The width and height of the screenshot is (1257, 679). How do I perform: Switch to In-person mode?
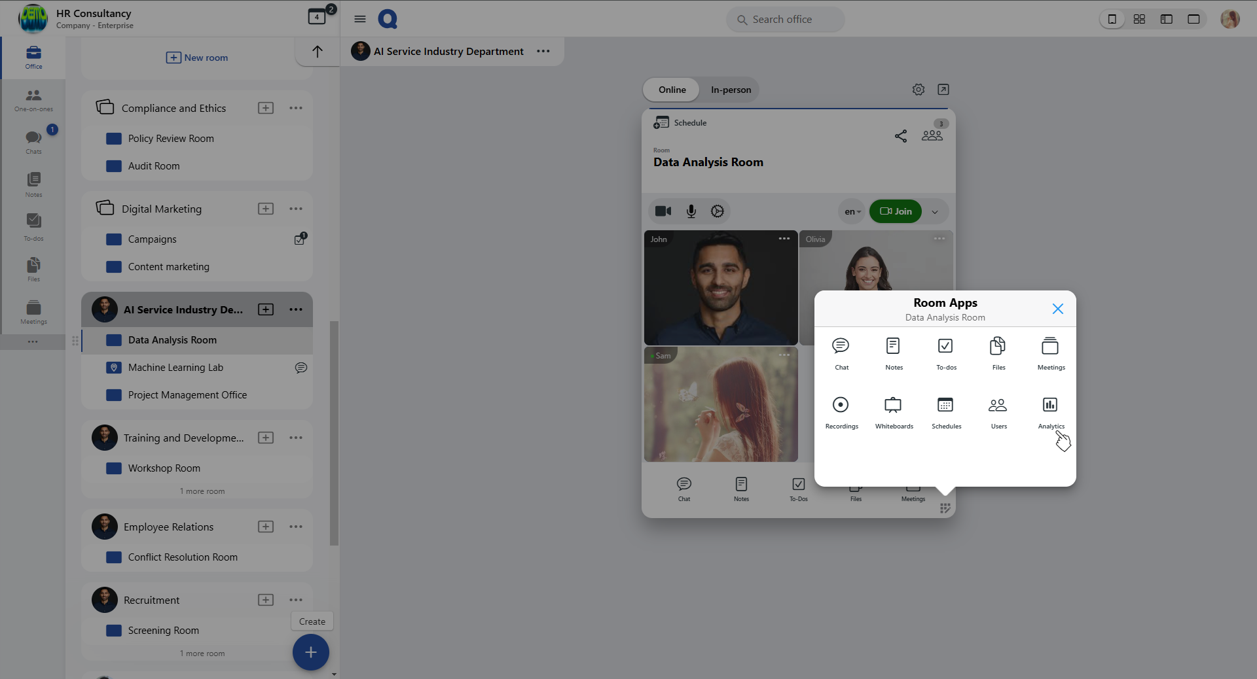tap(731, 90)
